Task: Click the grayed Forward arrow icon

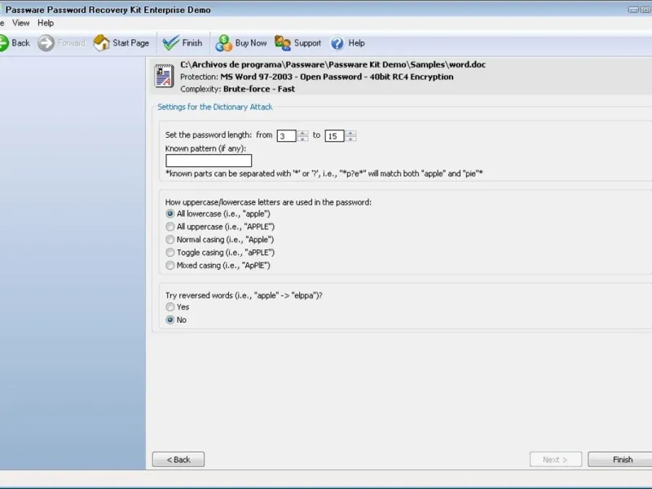Action: [x=46, y=43]
